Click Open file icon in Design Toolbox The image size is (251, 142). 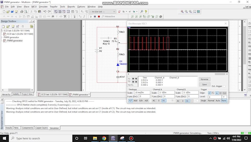coord(8,26)
